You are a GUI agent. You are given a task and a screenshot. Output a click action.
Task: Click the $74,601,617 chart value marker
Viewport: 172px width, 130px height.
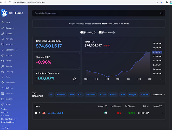pos(157,52)
